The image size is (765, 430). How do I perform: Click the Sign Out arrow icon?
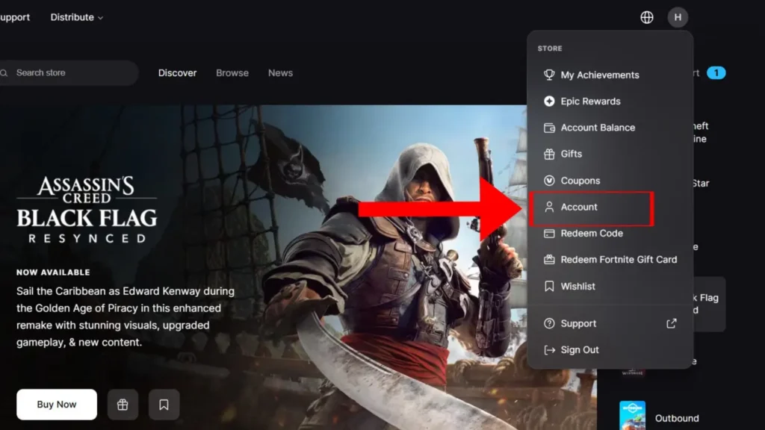coord(549,350)
